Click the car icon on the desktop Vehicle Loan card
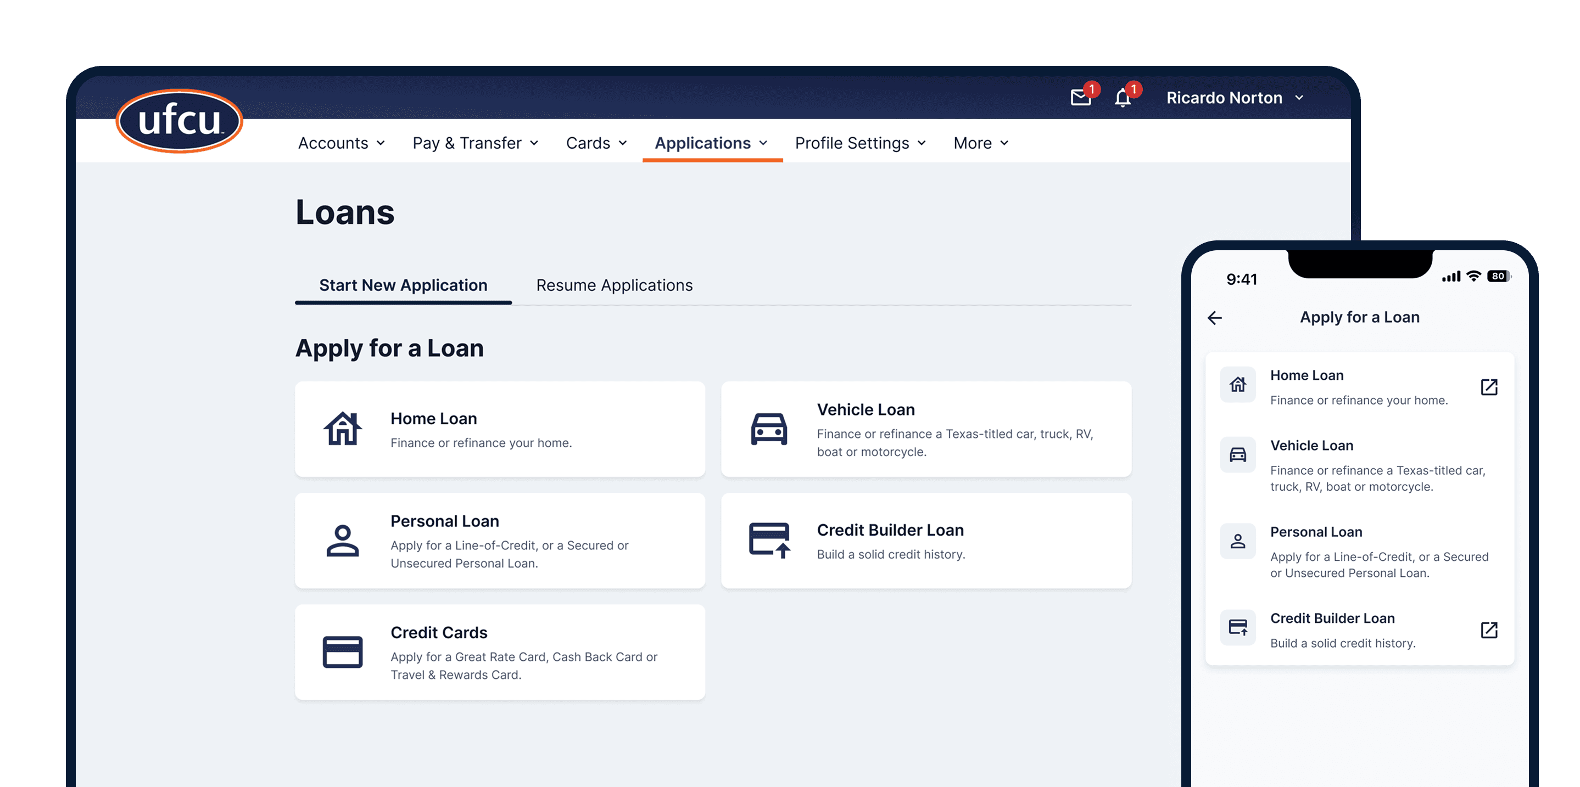This screenshot has width=1580, height=787. 768,429
